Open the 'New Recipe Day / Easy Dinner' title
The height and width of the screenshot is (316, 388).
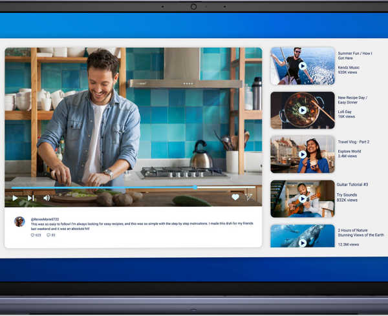pos(352,100)
